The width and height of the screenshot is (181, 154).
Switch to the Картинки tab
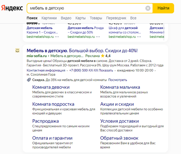pos(49,18)
